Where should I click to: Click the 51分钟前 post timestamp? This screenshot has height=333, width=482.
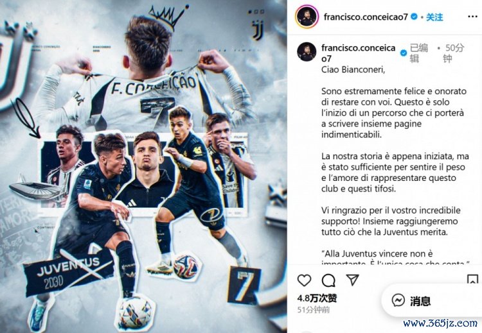tap(314, 310)
